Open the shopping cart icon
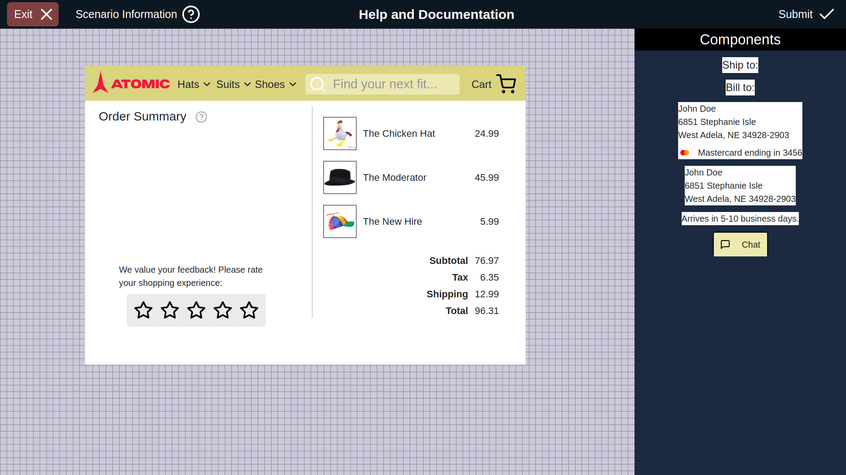846x475 pixels. (506, 84)
